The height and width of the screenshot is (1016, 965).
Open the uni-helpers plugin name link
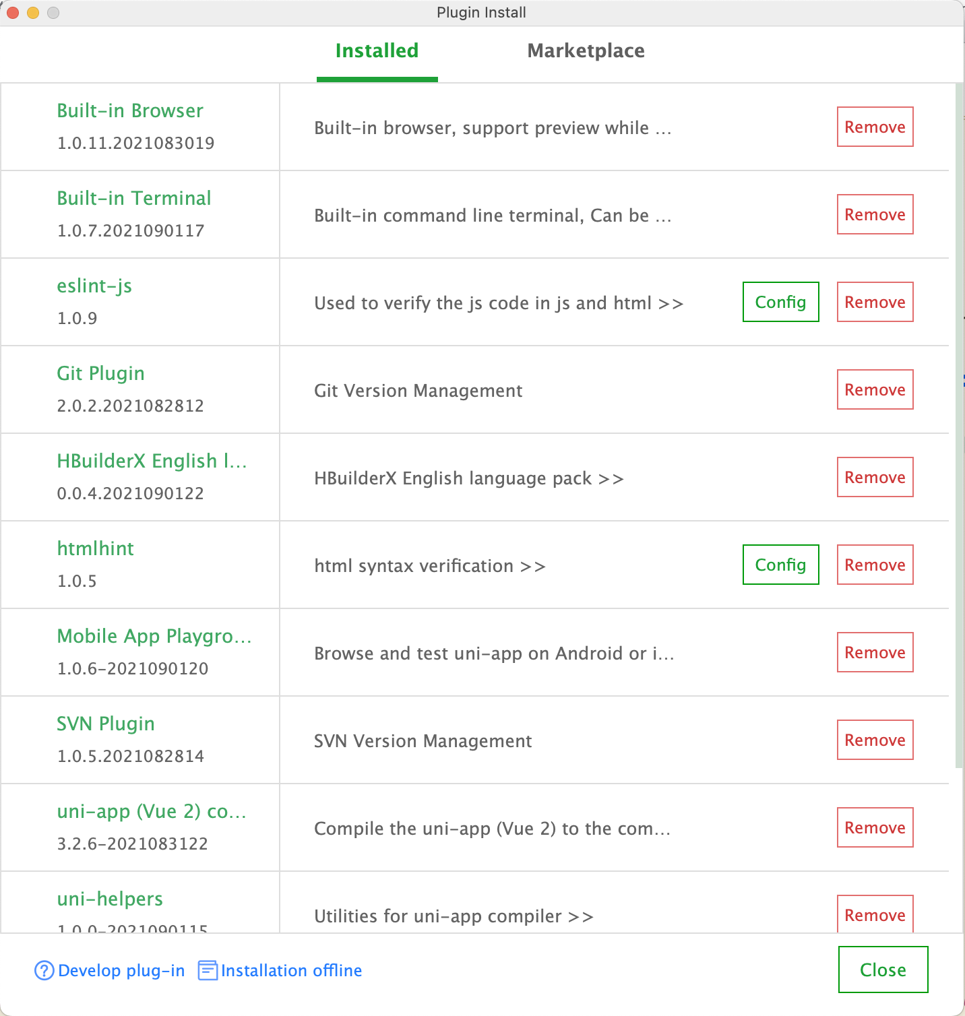click(x=110, y=899)
